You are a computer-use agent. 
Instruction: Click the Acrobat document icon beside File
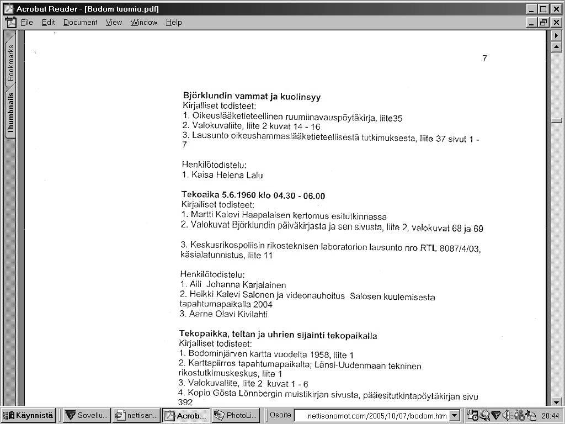click(10, 23)
